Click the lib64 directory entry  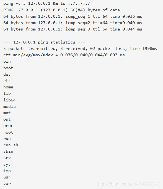(x=9, y=100)
